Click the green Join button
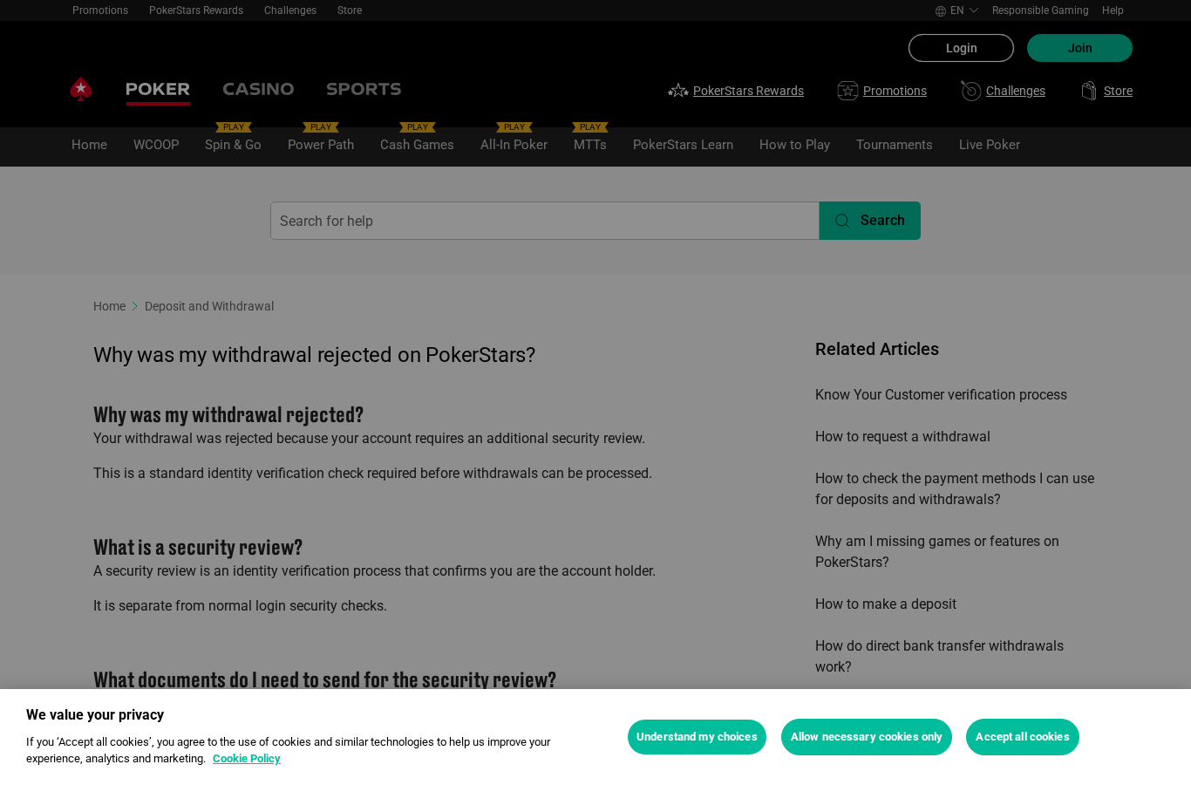1191x785 pixels. (x=1079, y=48)
